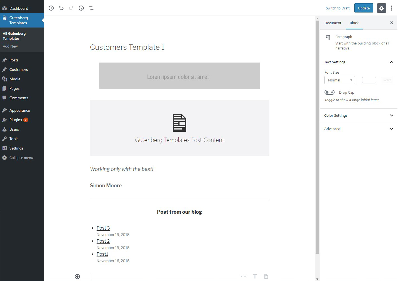Open the Post 3 link
Image resolution: width=398 pixels, height=281 pixels.
103,228
